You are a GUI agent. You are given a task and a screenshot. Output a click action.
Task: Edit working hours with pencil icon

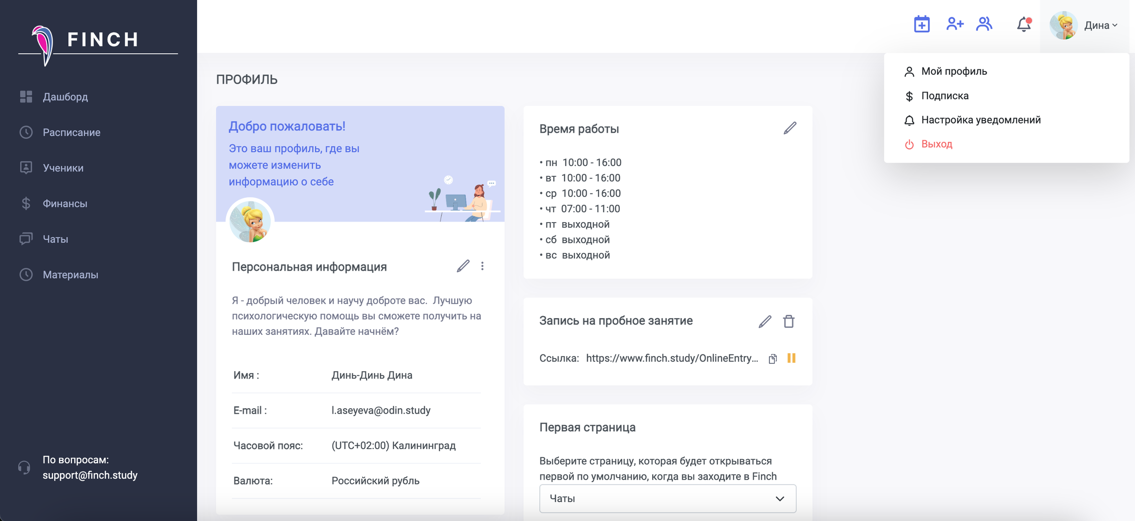point(790,129)
